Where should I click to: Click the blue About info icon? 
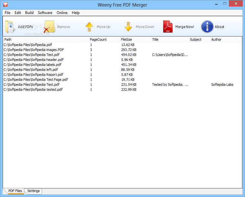[x=207, y=27]
